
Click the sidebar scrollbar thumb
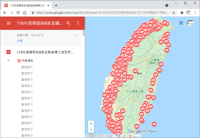pos(83,33)
